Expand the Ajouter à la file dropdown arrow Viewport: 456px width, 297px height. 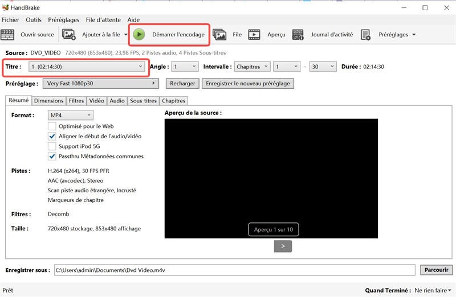[125, 35]
